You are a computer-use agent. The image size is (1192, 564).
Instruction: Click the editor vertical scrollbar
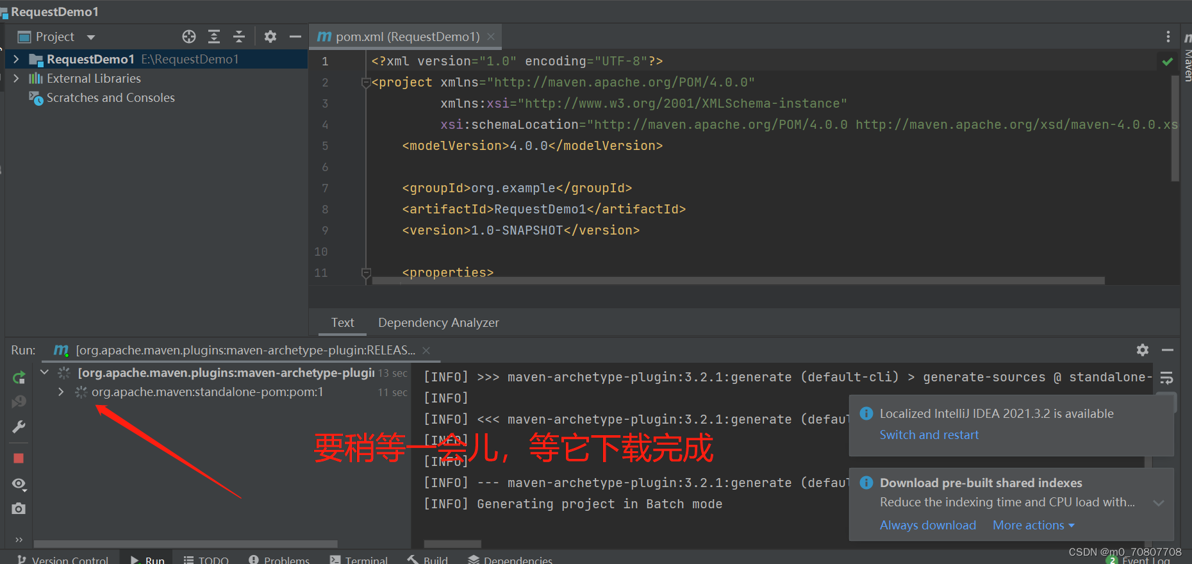tap(1175, 128)
